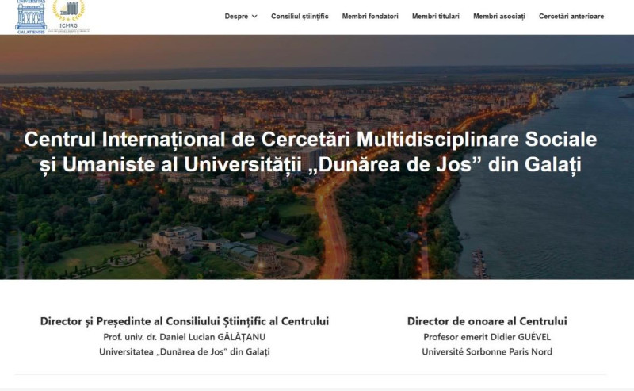Navigate to Membri titulari
The image size is (634, 391).
[x=436, y=17]
